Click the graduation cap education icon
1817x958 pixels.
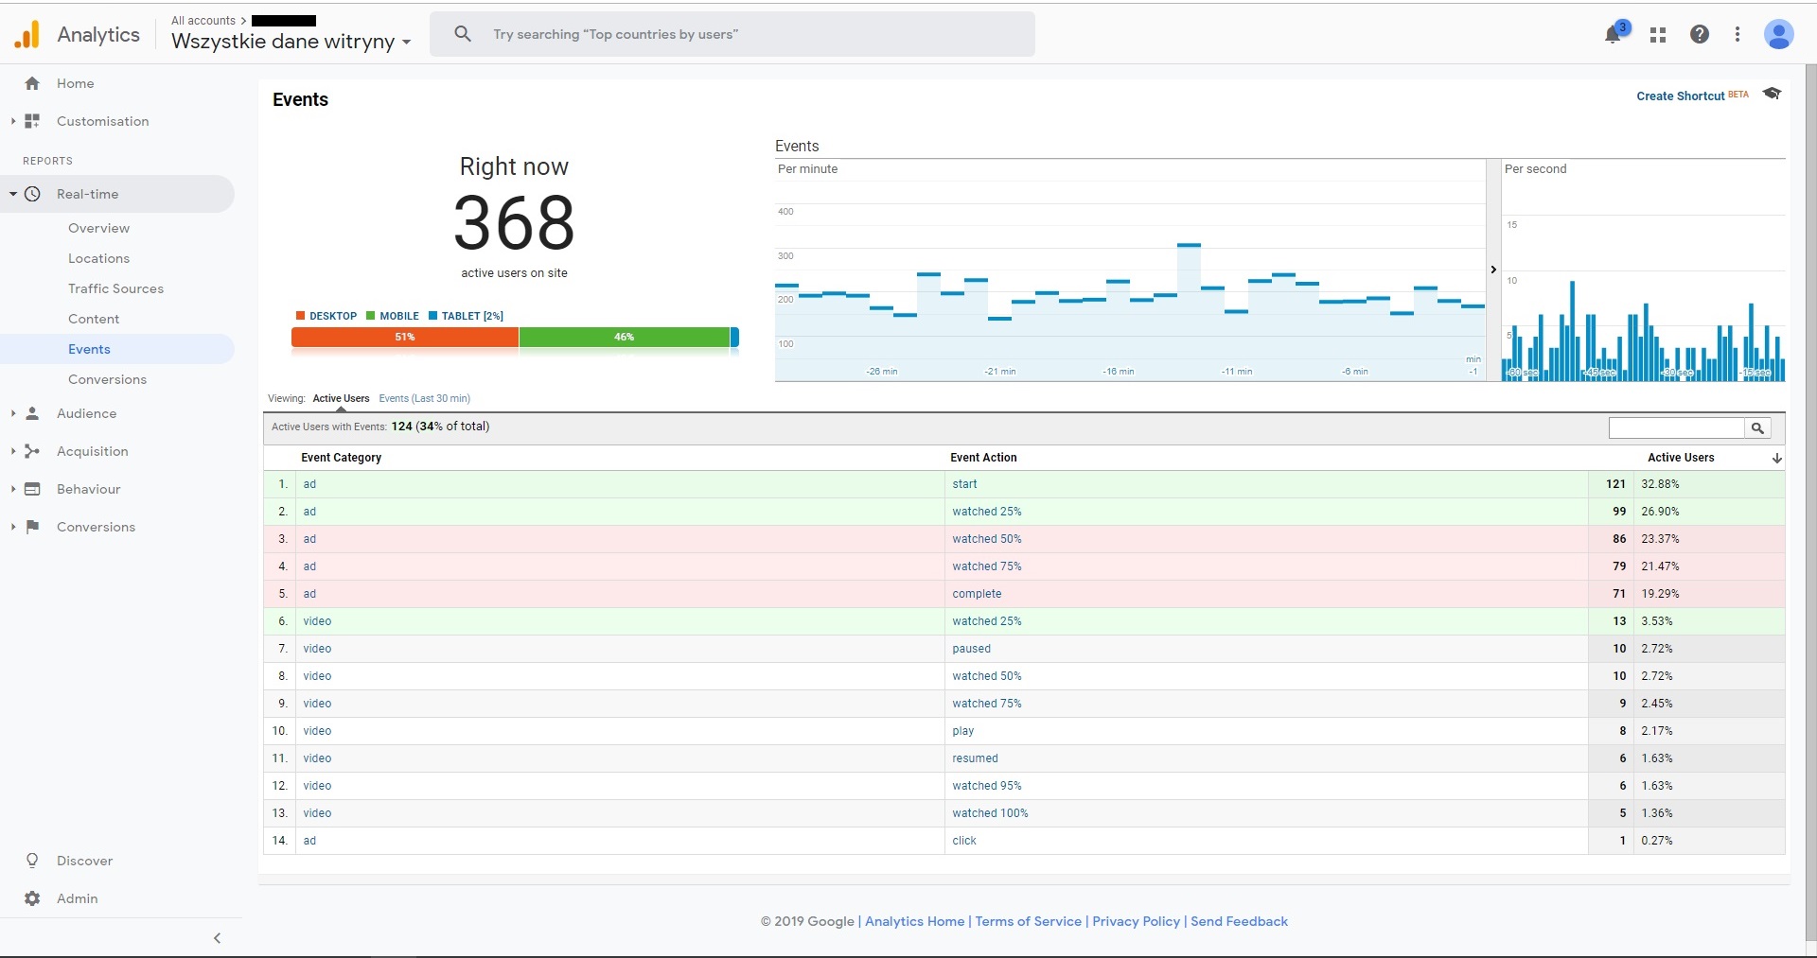pyautogui.click(x=1773, y=94)
